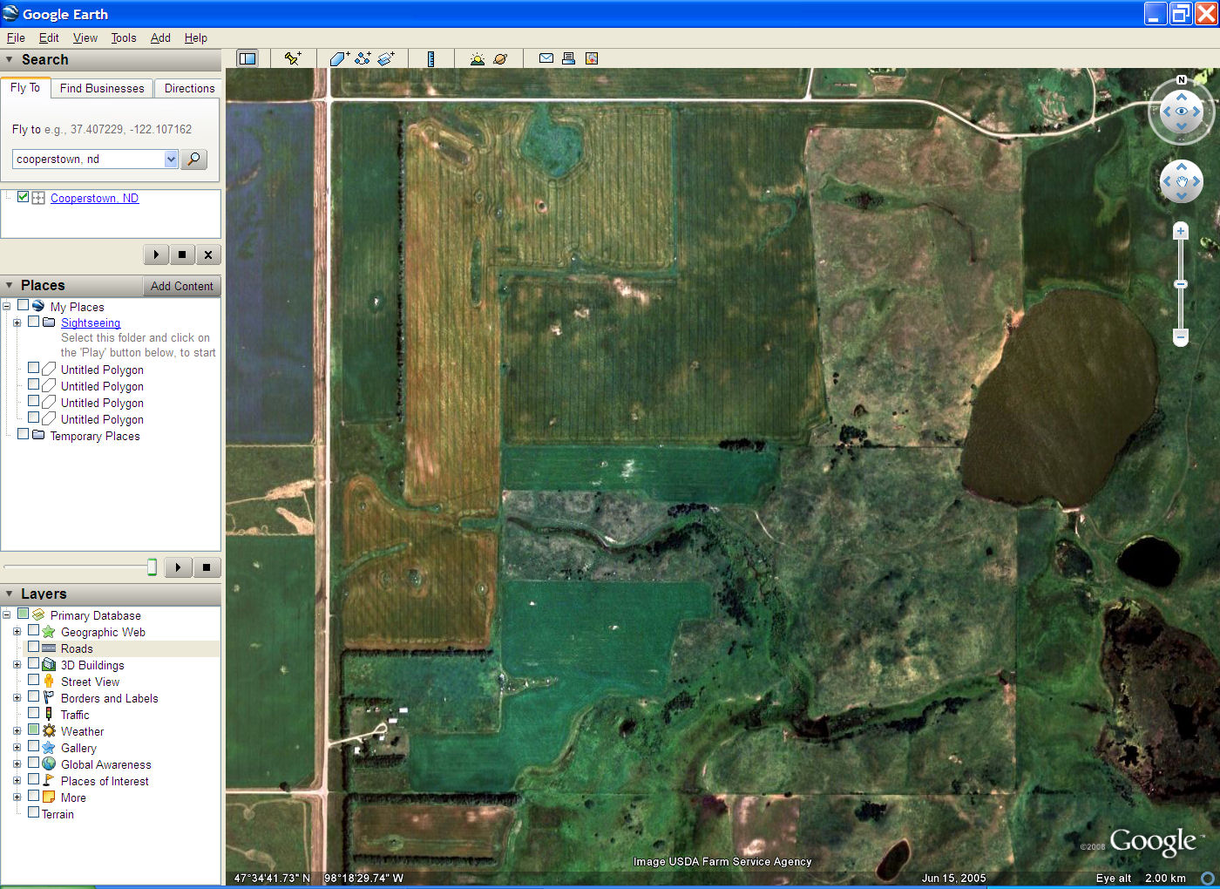The image size is (1220, 889).
Task: Click the Print icon
Action: (x=568, y=58)
